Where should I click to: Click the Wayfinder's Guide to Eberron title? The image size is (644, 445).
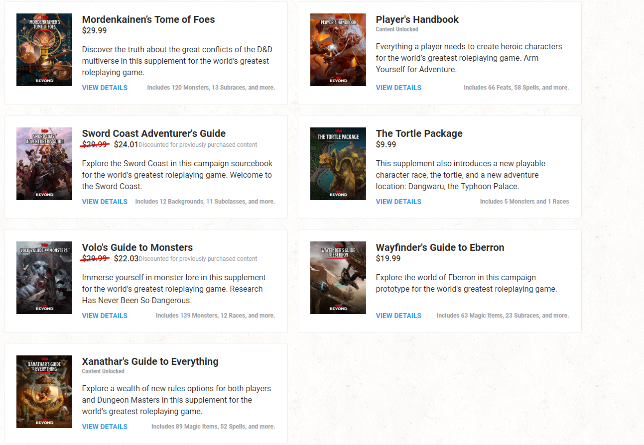point(440,247)
